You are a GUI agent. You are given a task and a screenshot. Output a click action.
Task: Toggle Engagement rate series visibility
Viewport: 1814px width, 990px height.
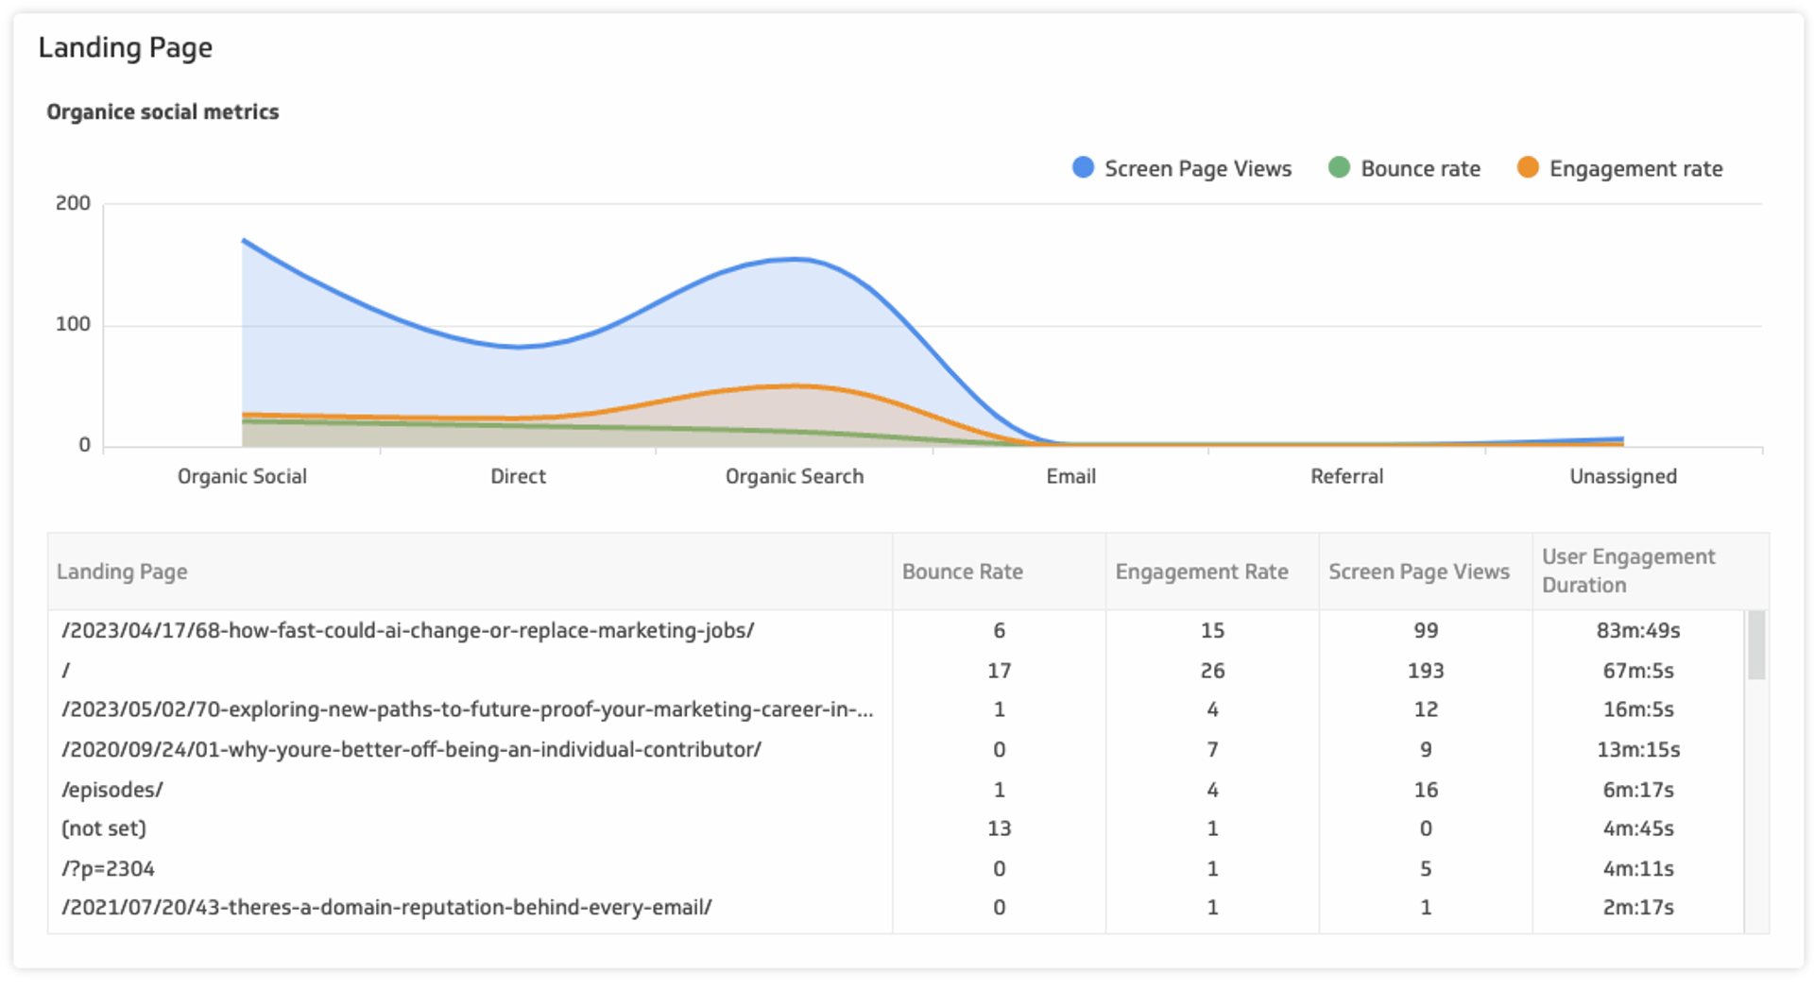(1636, 167)
